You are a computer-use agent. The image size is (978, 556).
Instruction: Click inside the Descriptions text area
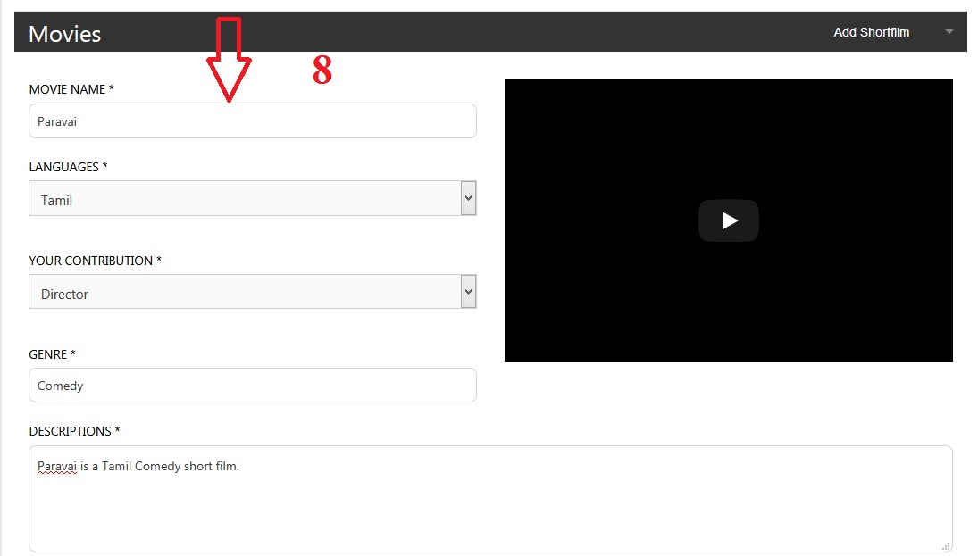coord(490,499)
